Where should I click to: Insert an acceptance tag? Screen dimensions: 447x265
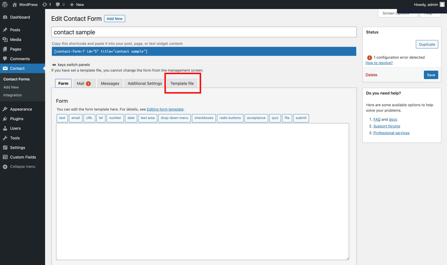(256, 118)
